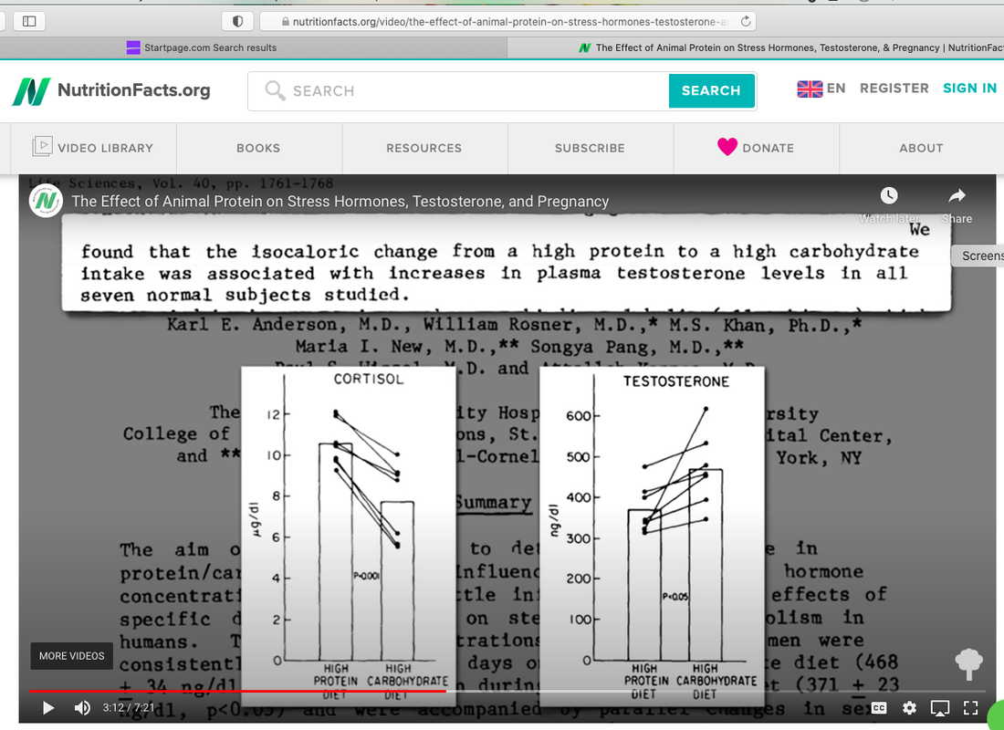Reload the page with refresh icon
Image resolution: width=1004 pixels, height=730 pixels.
pyautogui.click(x=746, y=21)
